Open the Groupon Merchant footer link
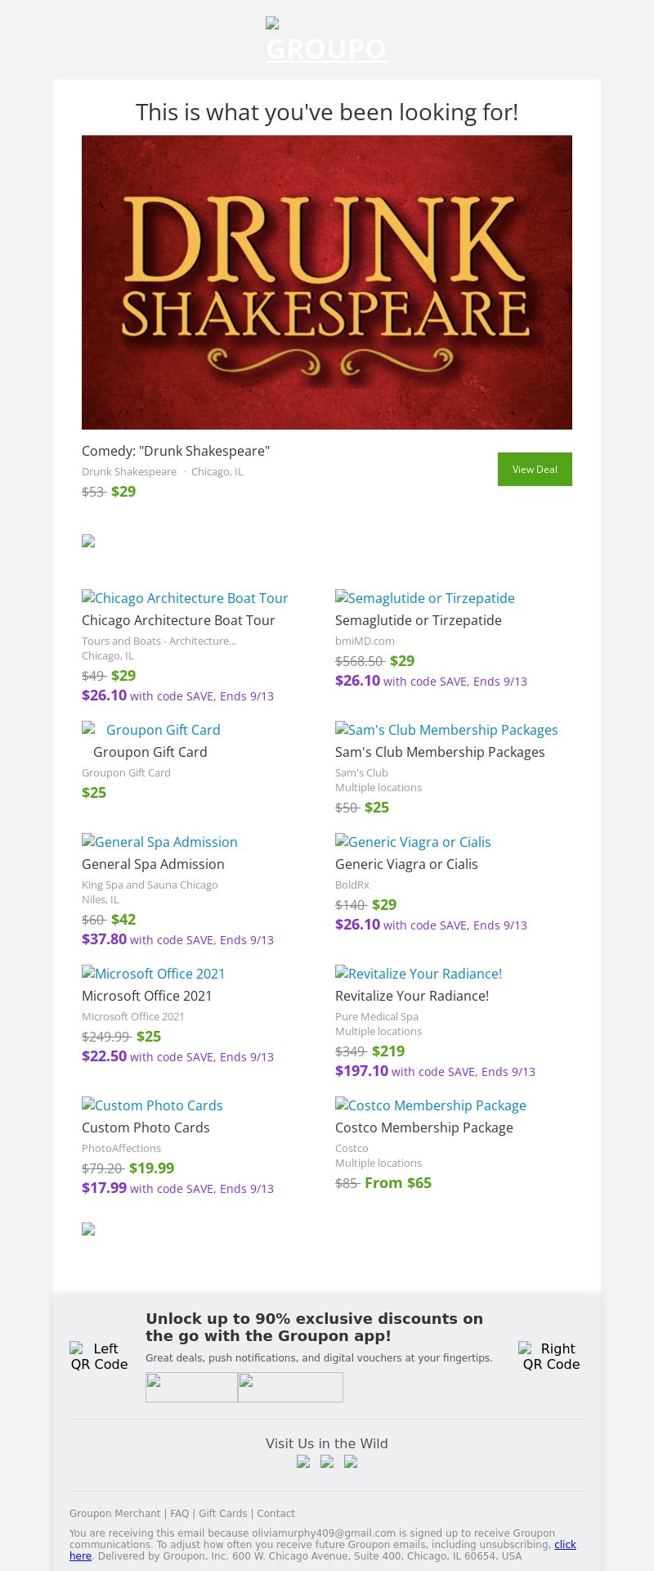The height and width of the screenshot is (1571, 654). pyautogui.click(x=114, y=1514)
